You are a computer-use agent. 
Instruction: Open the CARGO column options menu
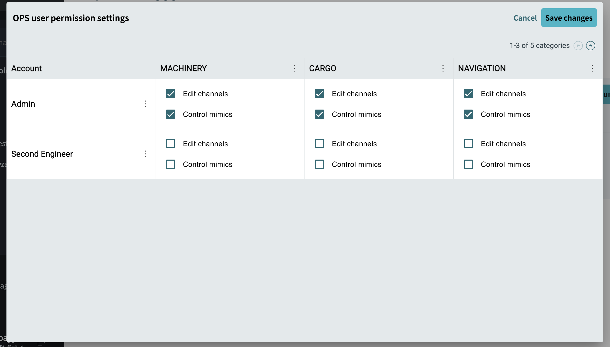pyautogui.click(x=443, y=68)
